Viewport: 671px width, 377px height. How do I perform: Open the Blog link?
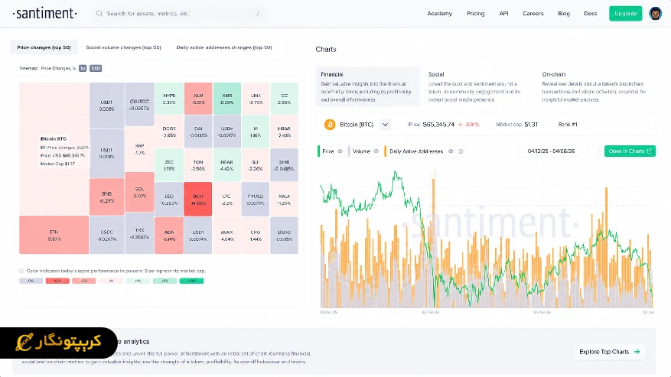564,13
